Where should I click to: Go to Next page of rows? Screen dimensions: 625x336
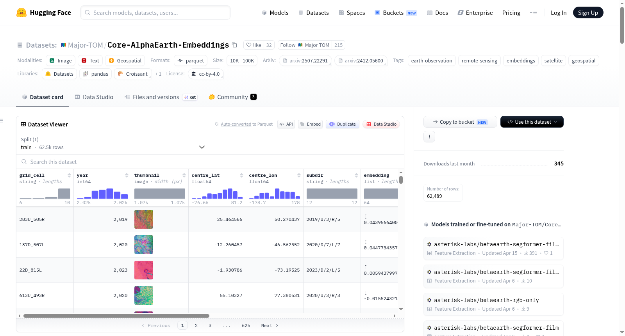[x=270, y=325]
